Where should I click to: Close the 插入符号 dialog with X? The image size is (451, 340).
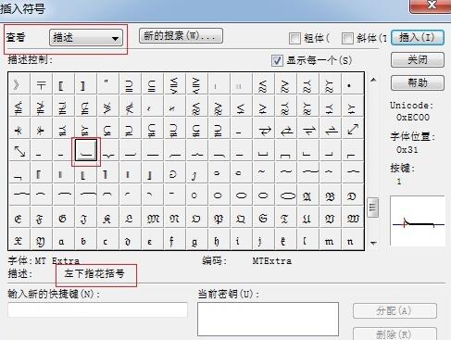click(431, 6)
